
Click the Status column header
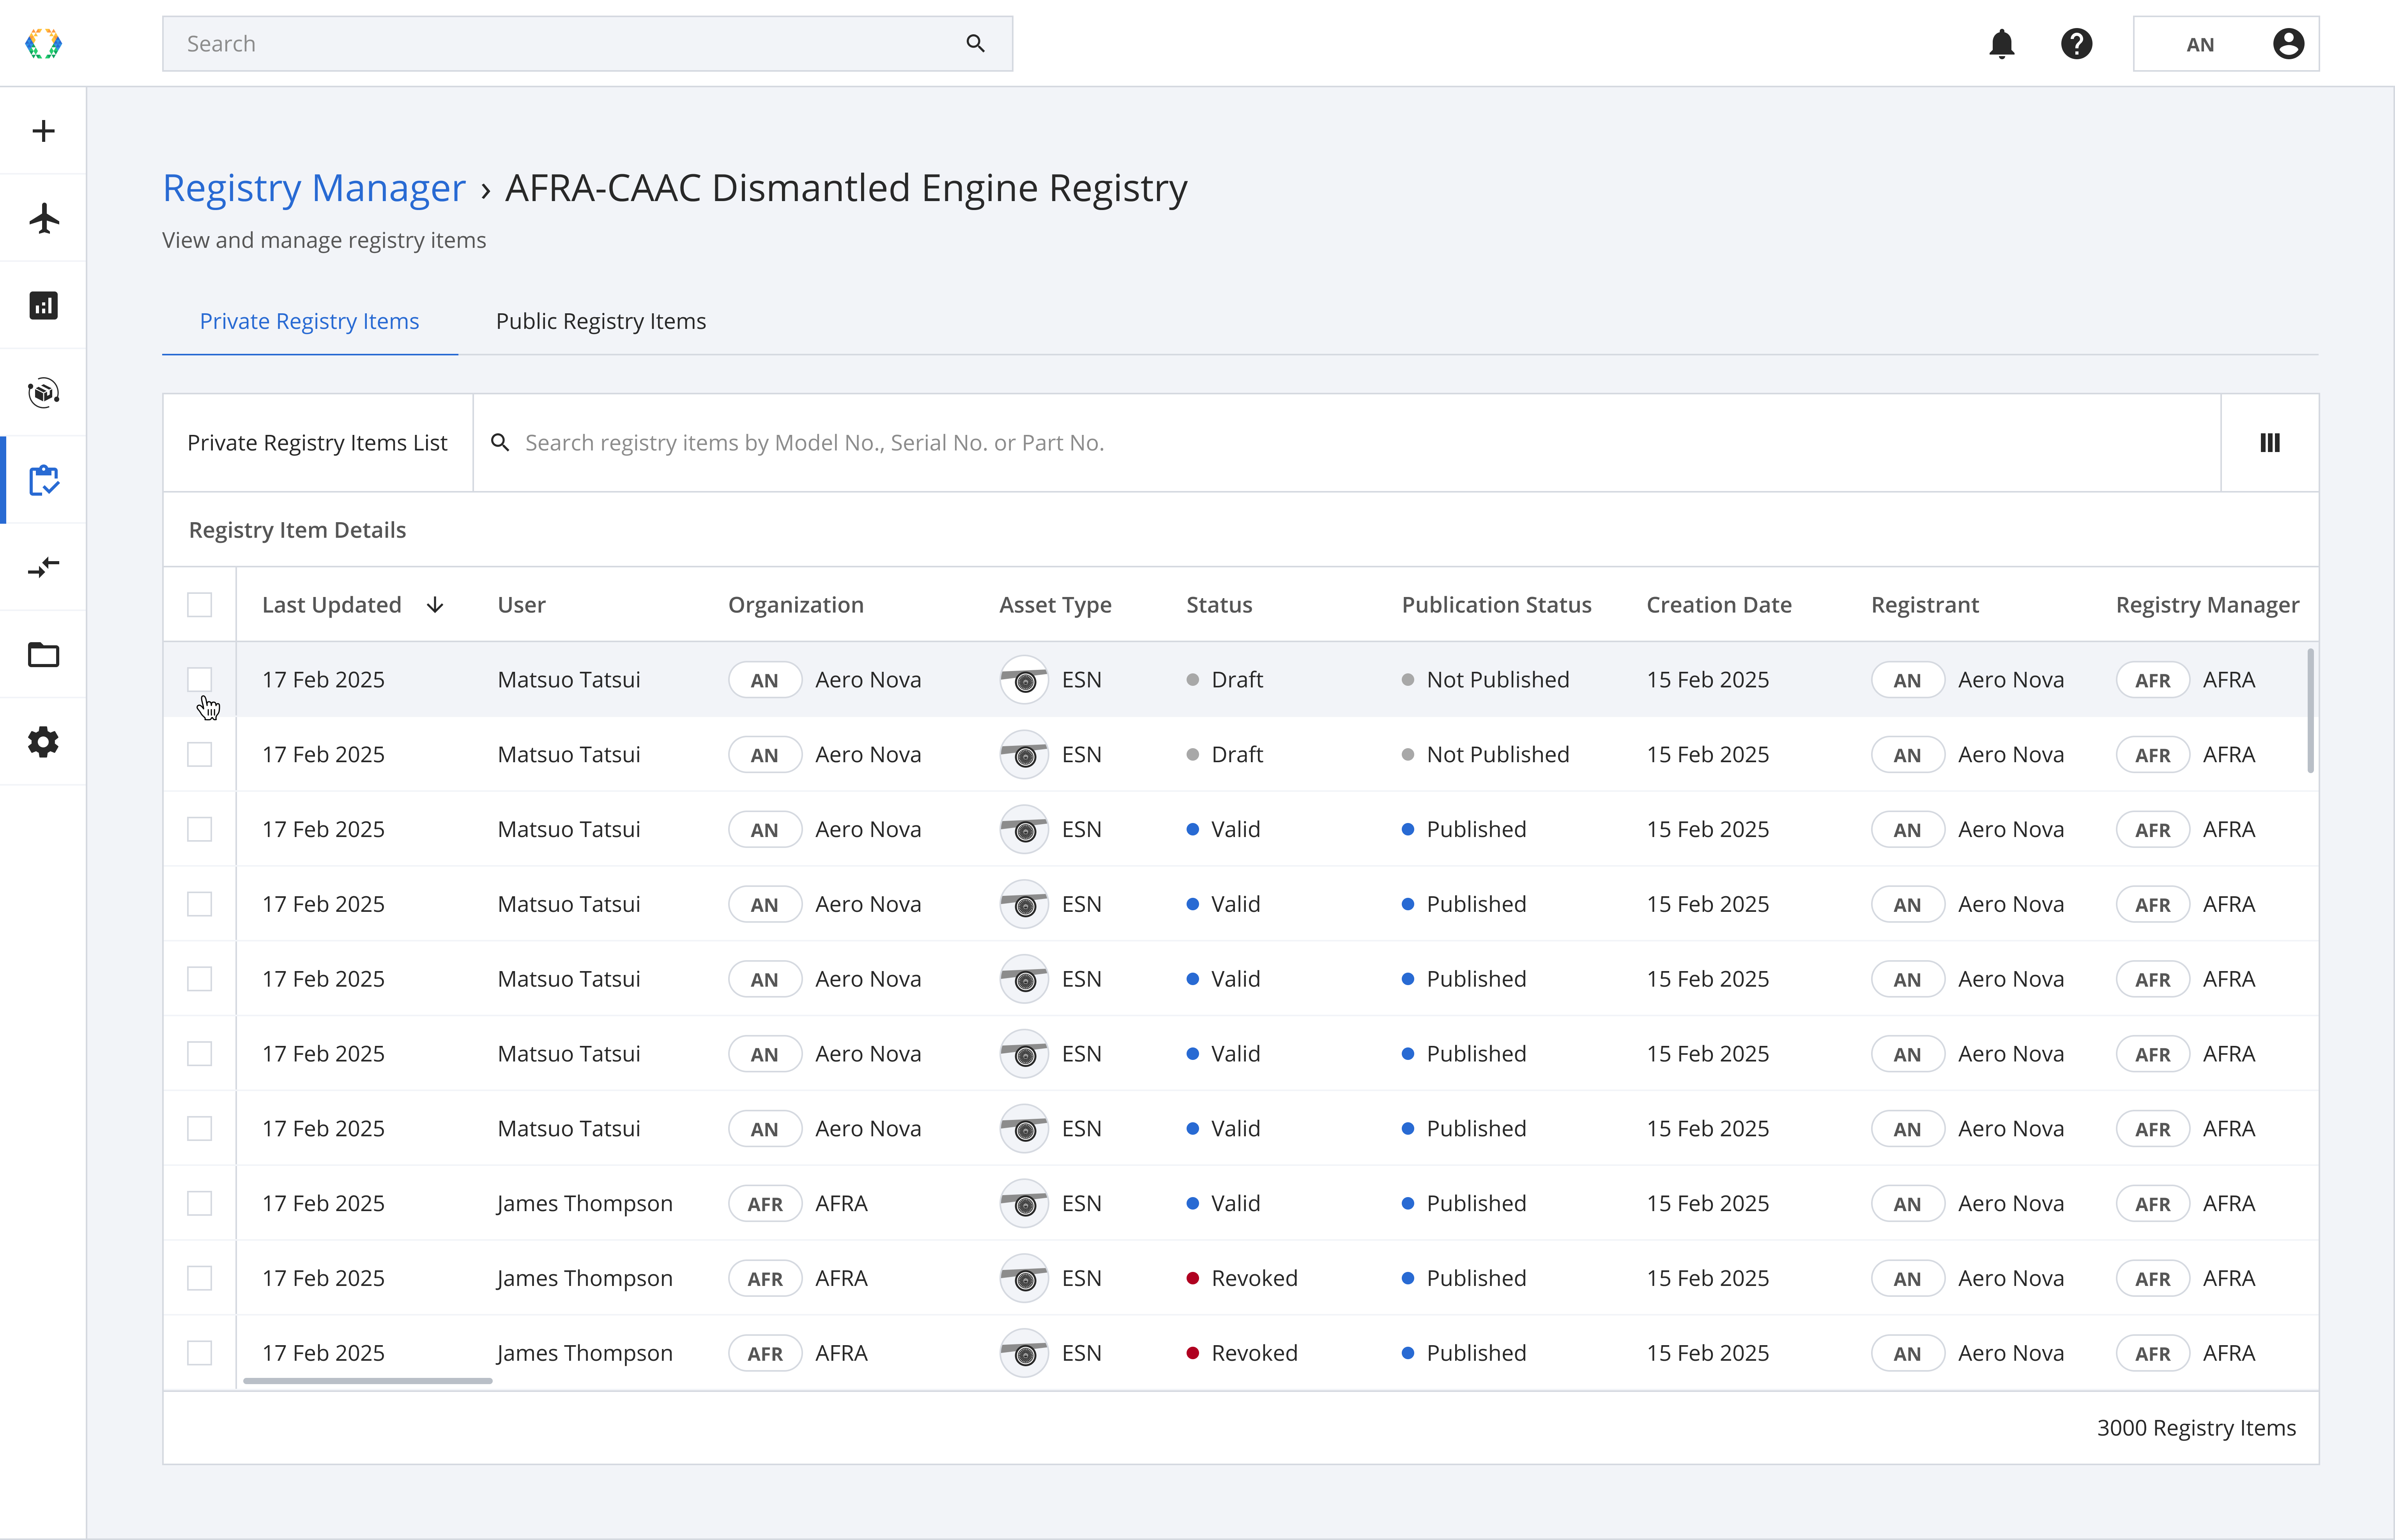(1219, 605)
